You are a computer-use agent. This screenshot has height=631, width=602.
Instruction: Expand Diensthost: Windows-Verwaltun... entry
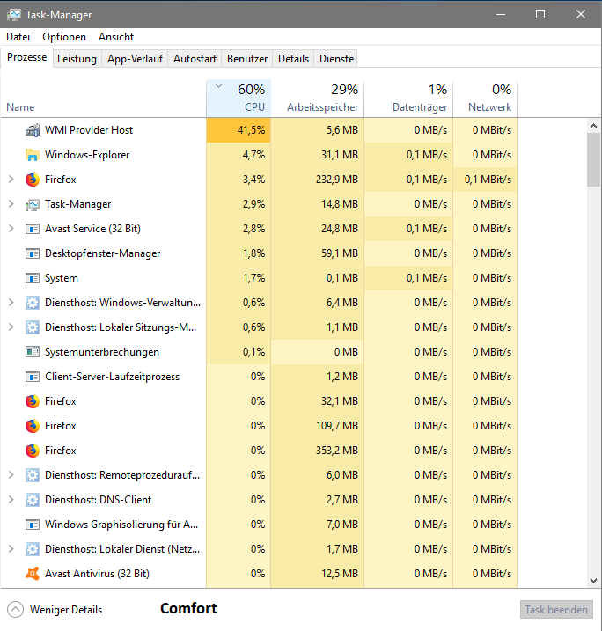[x=11, y=303]
